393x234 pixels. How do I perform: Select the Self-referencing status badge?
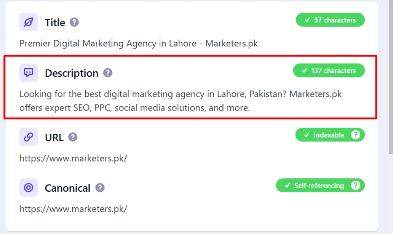[320, 185]
